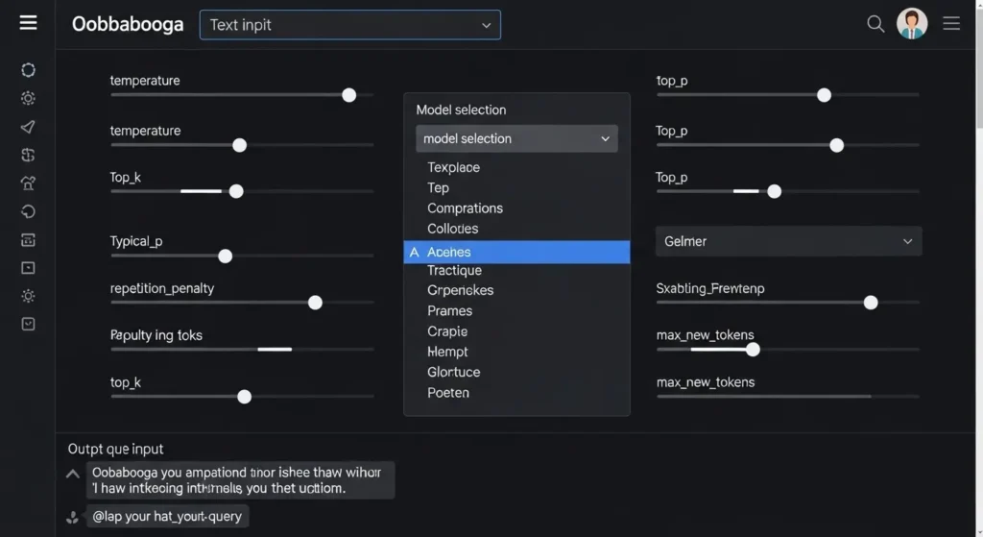The image size is (983, 537).
Task: Select 'Tep' from the model list
Action: point(438,188)
